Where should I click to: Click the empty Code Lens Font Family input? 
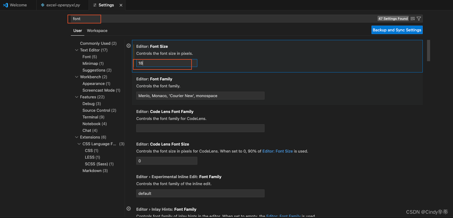point(200,128)
